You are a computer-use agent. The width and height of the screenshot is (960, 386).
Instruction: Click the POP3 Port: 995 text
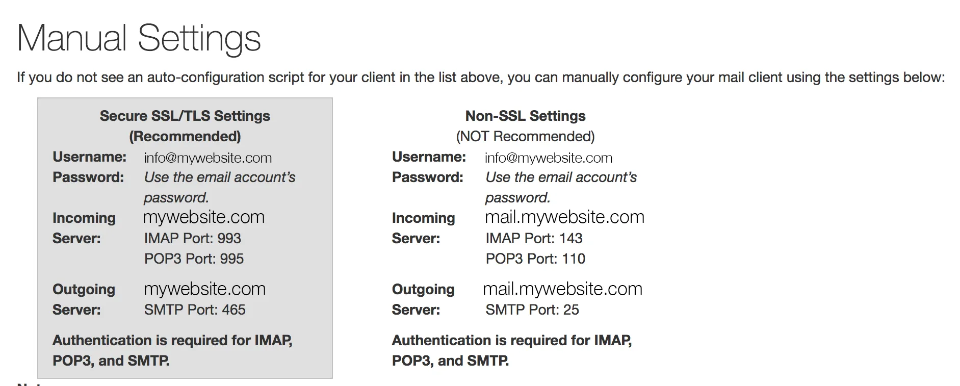click(194, 259)
